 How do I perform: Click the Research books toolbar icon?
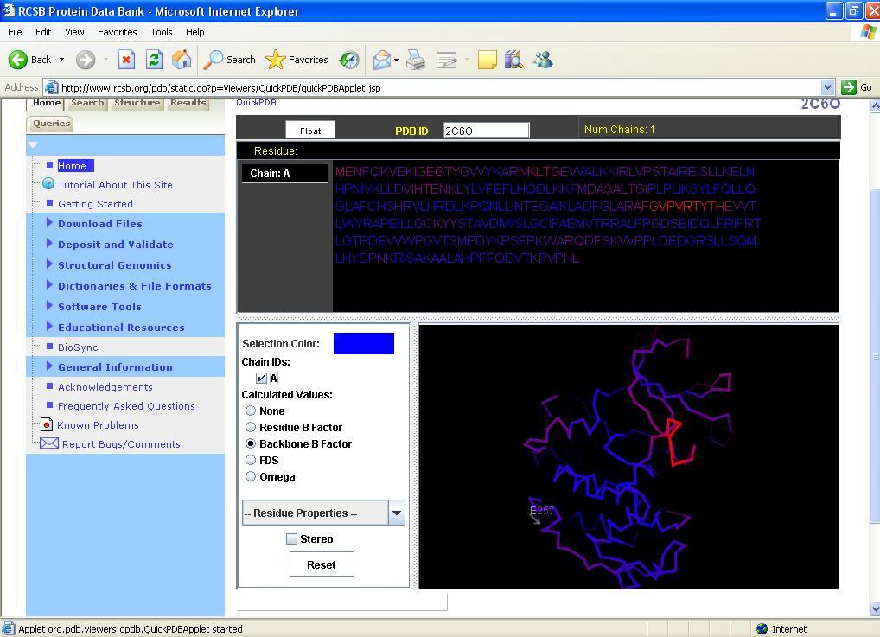click(513, 60)
